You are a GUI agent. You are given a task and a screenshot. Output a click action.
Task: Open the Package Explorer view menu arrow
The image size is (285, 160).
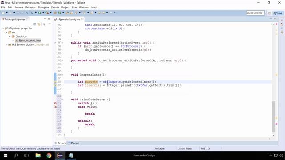(x=49, y=24)
